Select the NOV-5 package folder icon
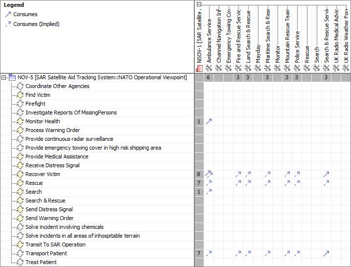The width and height of the screenshot is (351, 267). pyautogui.click(x=12, y=77)
